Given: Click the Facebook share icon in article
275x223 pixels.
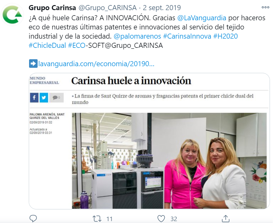Looking at the screenshot, I should [34, 98].
